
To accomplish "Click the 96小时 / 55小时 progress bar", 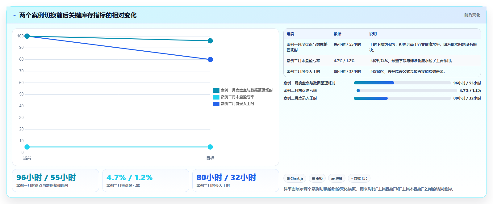I will 402,83.
